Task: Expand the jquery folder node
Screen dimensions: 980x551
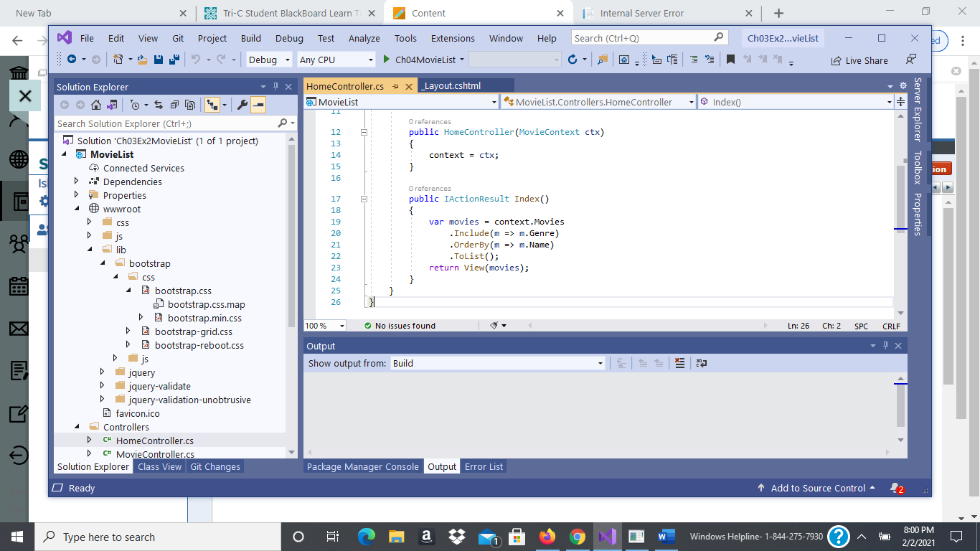Action: click(103, 372)
